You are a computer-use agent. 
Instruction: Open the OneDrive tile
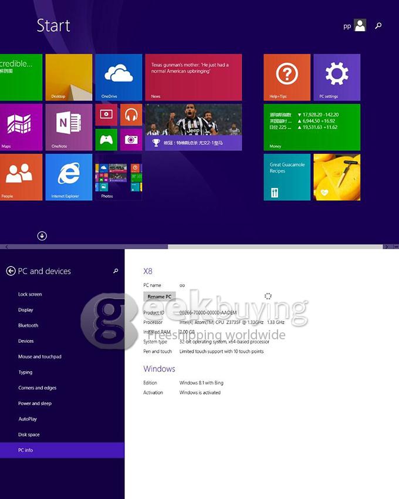pyautogui.click(x=119, y=77)
